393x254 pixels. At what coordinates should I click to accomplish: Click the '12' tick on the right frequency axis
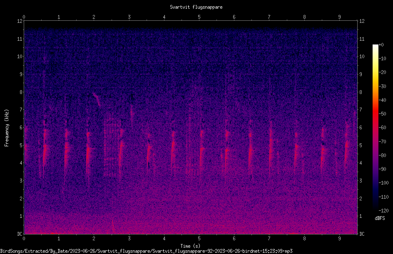coord(362,21)
